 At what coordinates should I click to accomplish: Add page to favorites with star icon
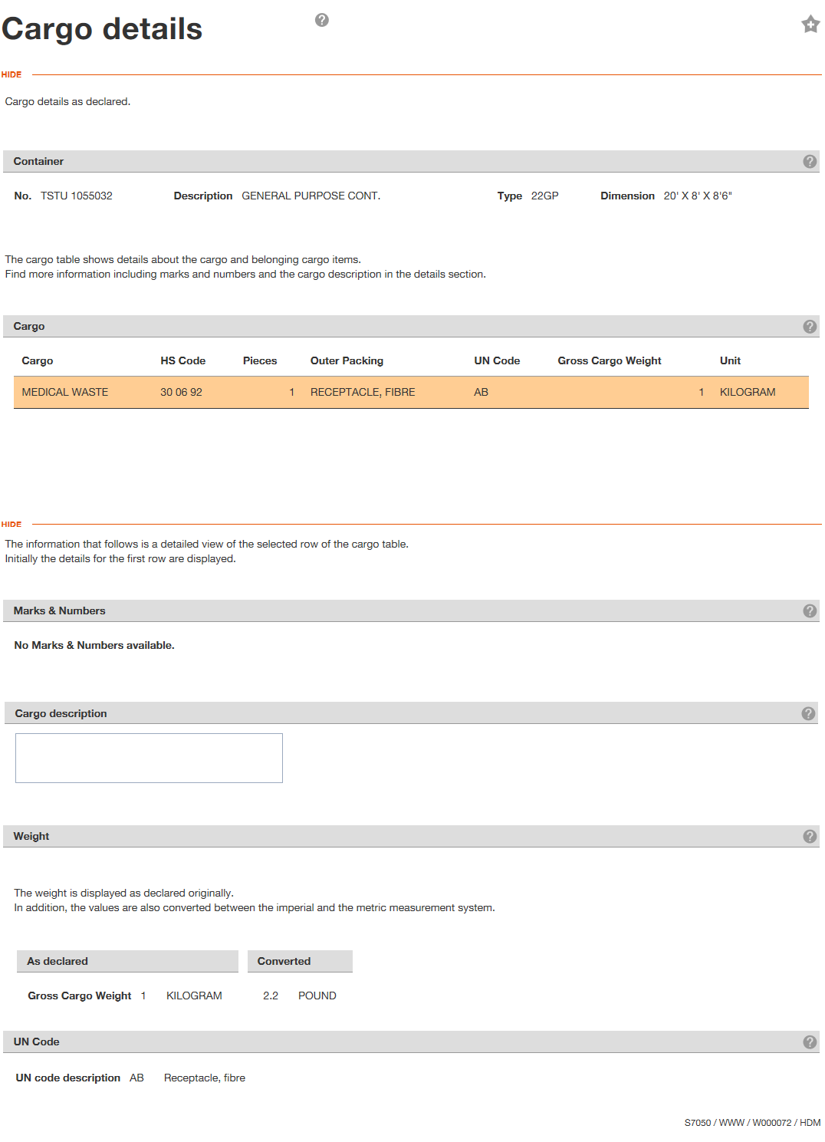(810, 25)
